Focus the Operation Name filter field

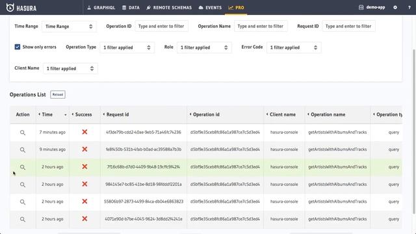[261, 26]
